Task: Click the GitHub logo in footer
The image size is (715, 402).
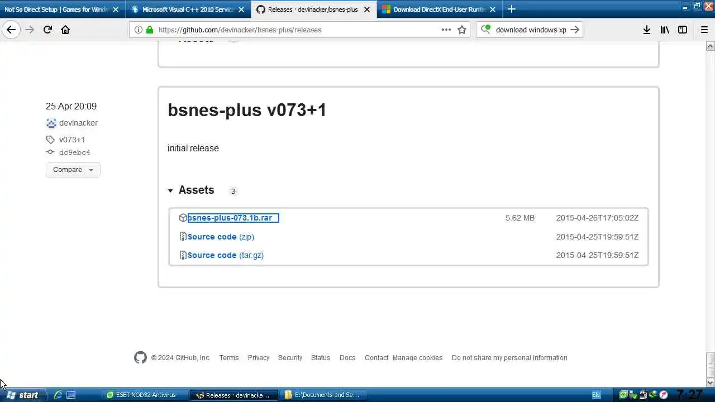Action: click(140, 357)
